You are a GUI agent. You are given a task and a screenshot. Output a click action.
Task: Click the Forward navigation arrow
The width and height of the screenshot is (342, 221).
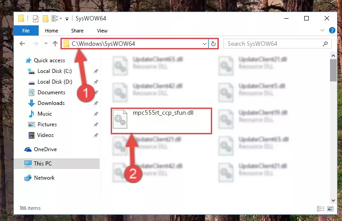[35, 44]
